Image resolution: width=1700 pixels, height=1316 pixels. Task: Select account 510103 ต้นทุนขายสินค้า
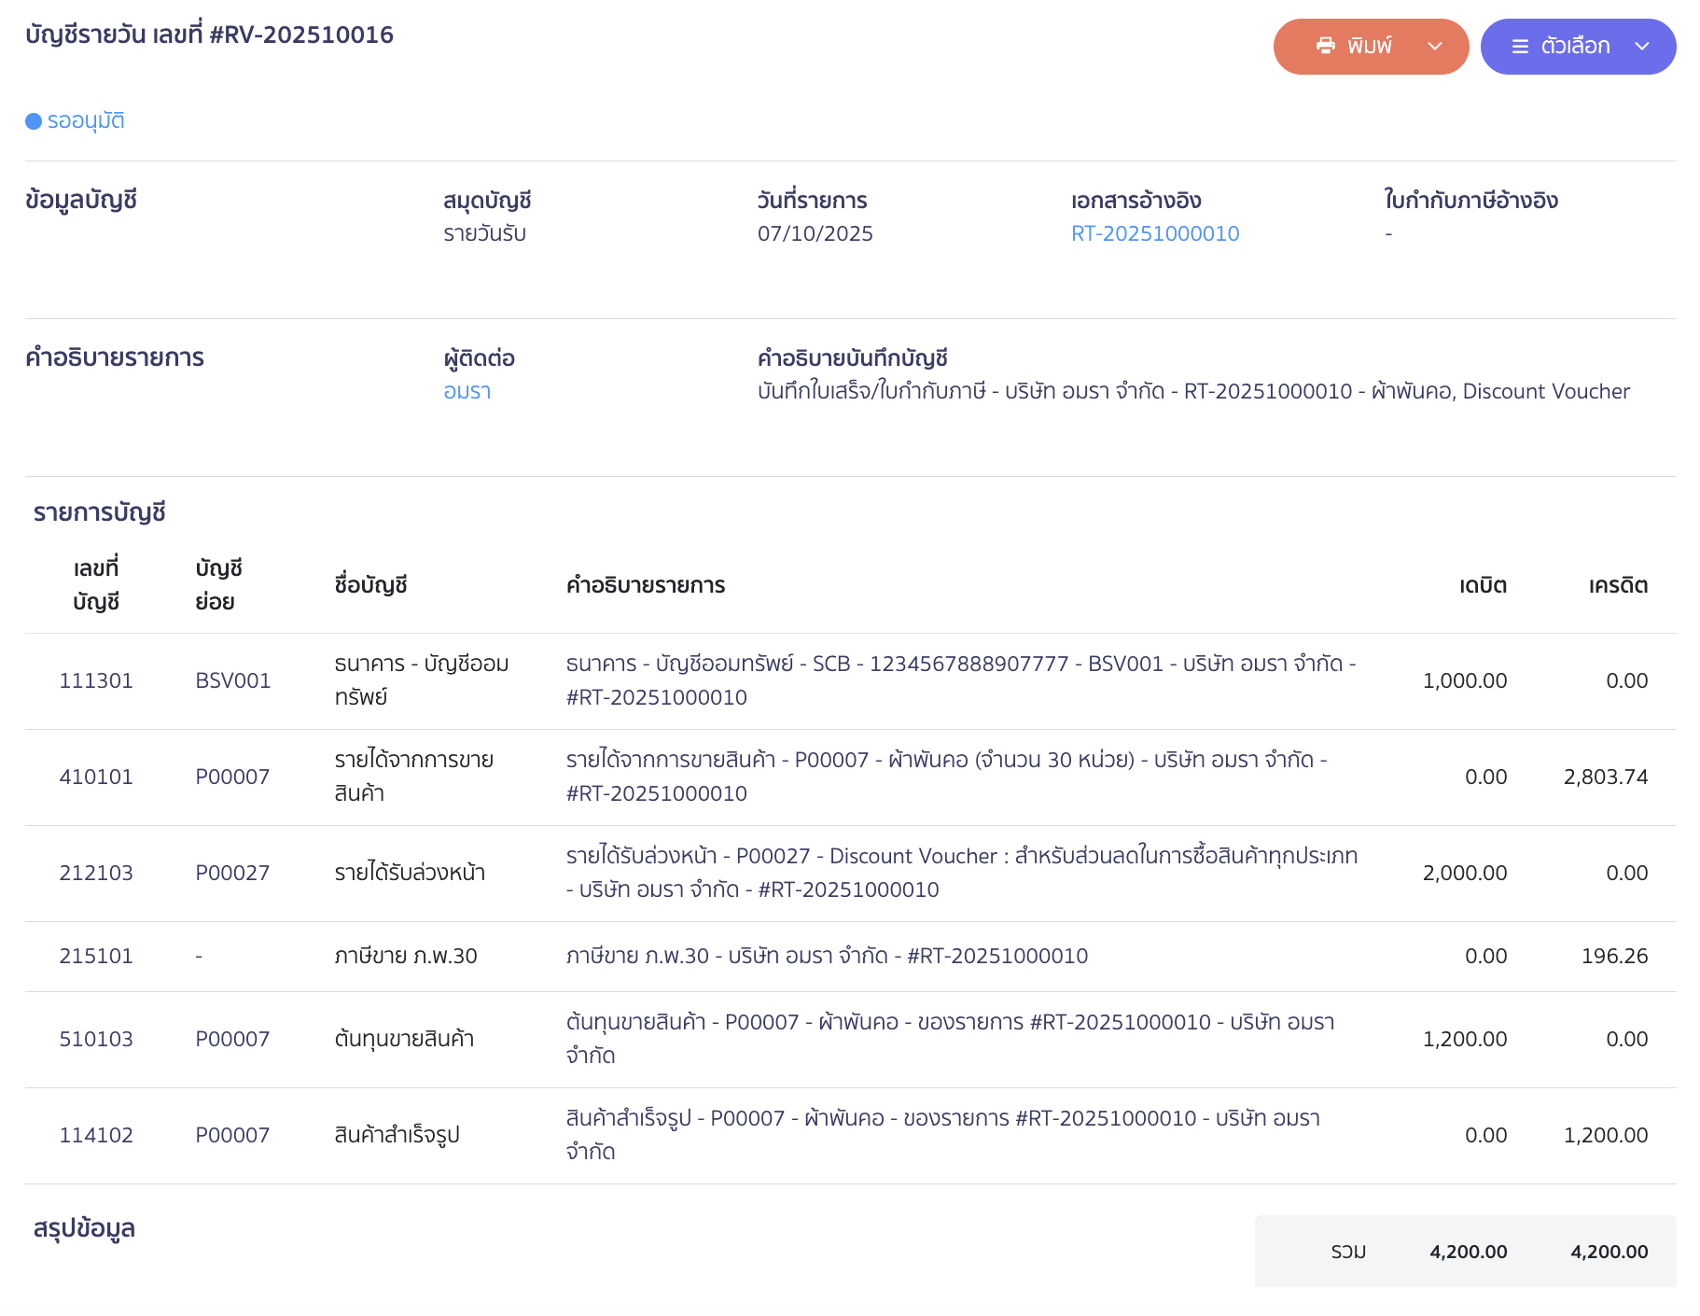click(96, 1039)
